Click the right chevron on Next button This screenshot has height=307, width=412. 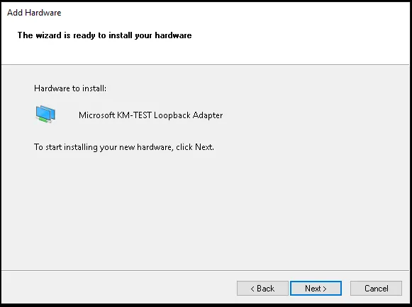[325, 289]
